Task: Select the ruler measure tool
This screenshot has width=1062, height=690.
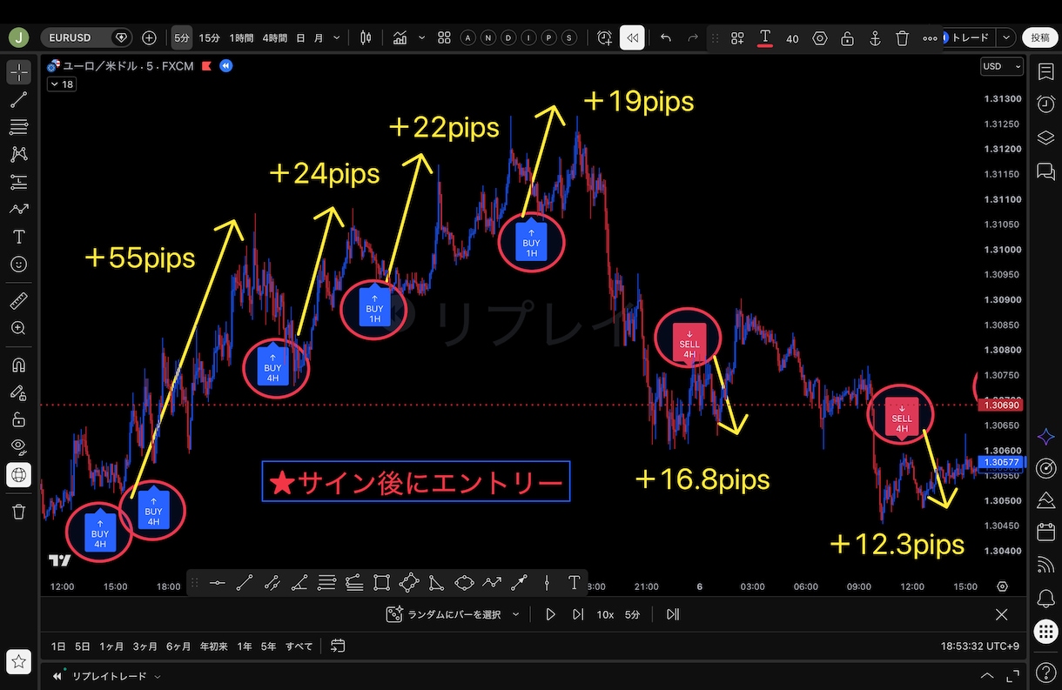Action: point(19,301)
